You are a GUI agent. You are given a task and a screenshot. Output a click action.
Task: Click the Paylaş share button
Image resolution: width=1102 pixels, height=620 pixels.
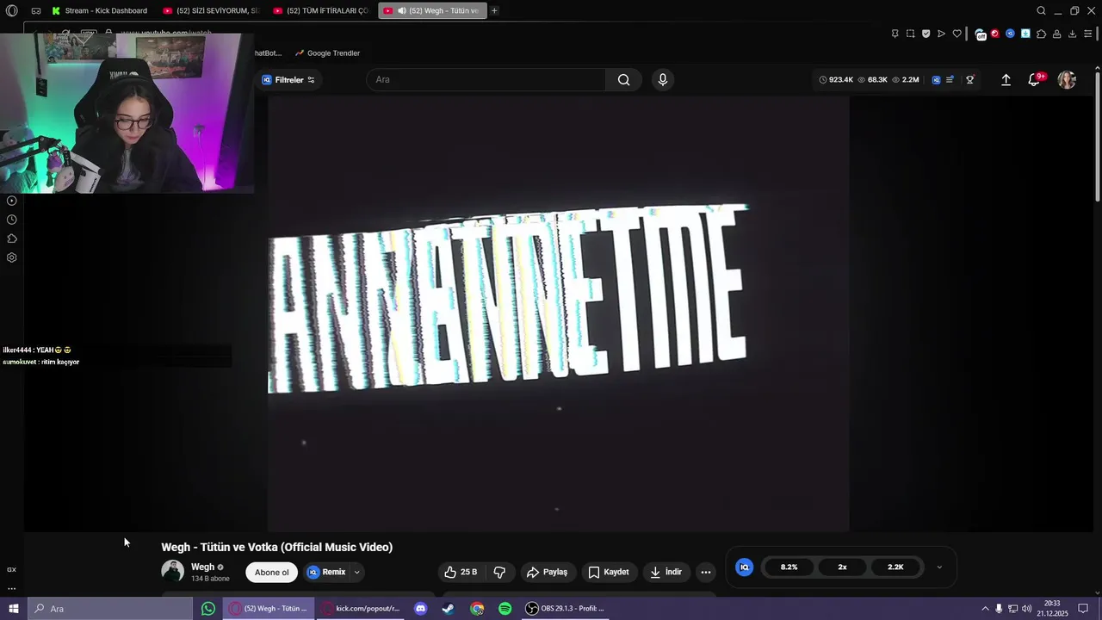[x=548, y=572]
